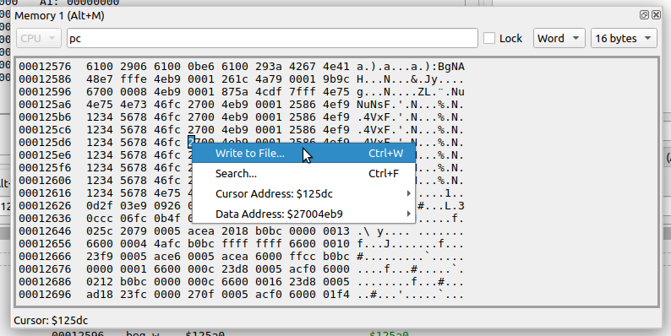Click address 000125d6 row label

45,143
